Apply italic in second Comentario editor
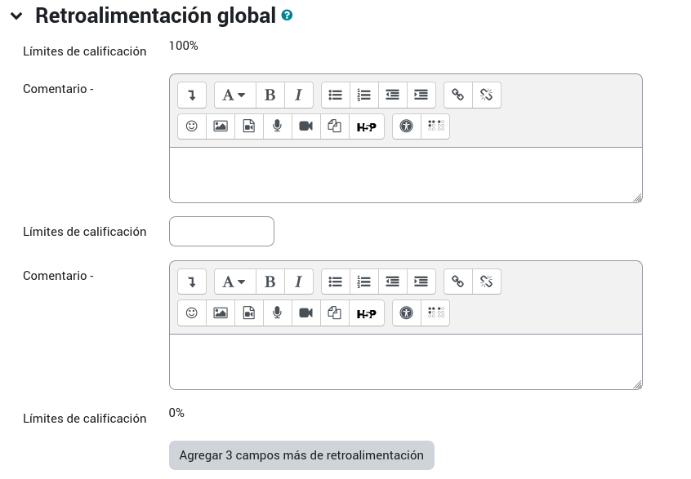691x479 pixels. pos(299,282)
